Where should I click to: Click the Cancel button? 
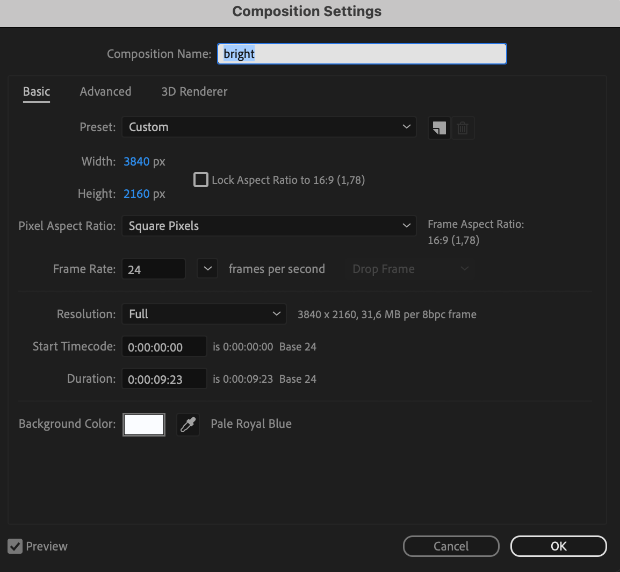coord(451,546)
